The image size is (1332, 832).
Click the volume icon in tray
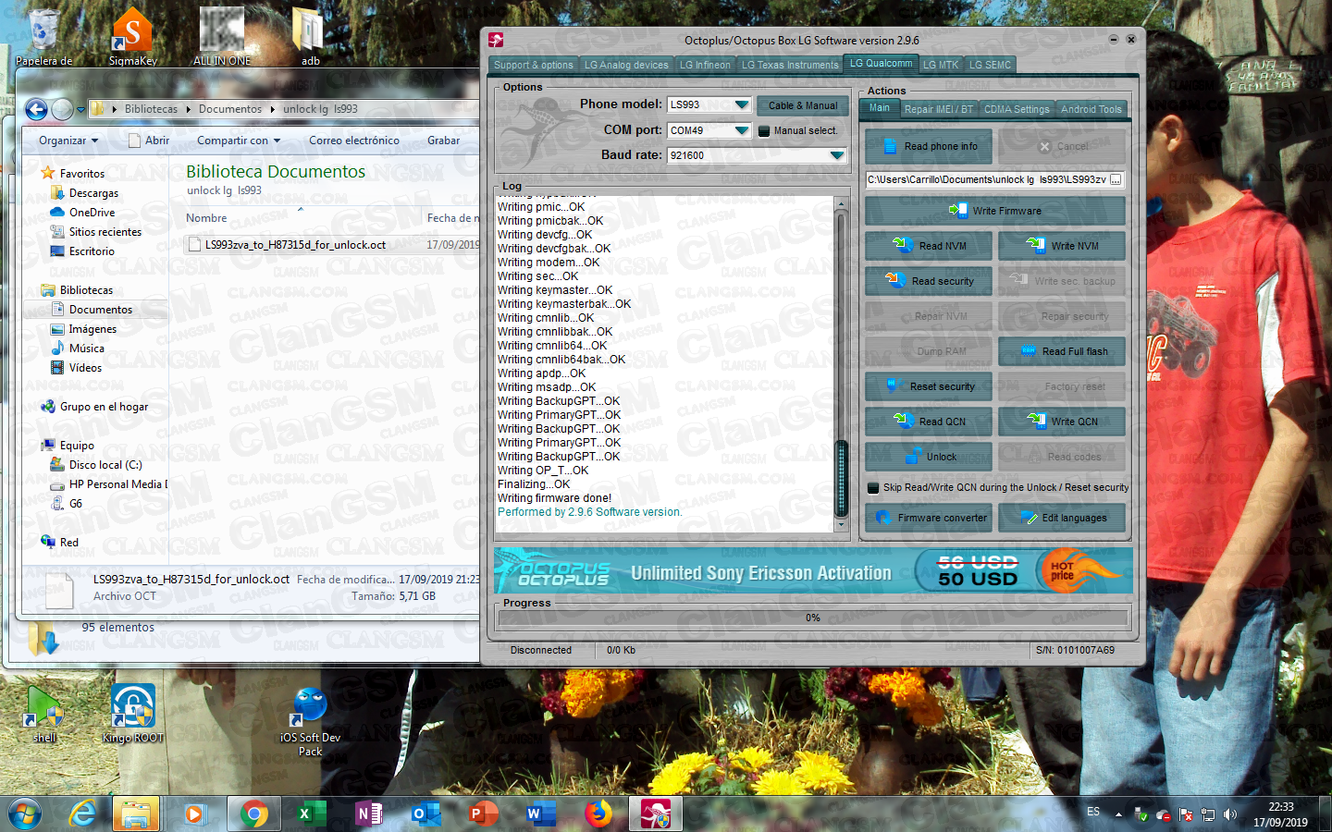[x=1229, y=814]
